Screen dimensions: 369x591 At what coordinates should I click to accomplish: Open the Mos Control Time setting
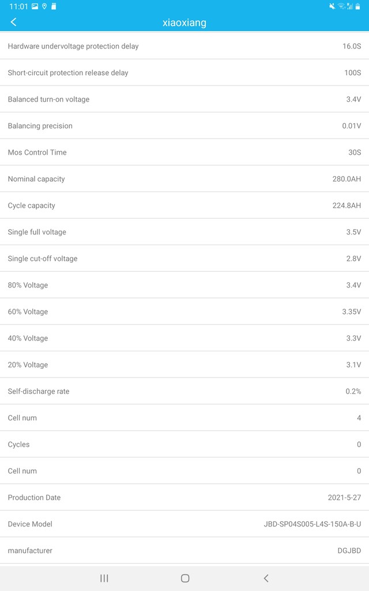[184, 152]
